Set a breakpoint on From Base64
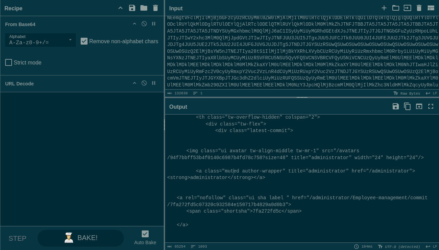 153,24
